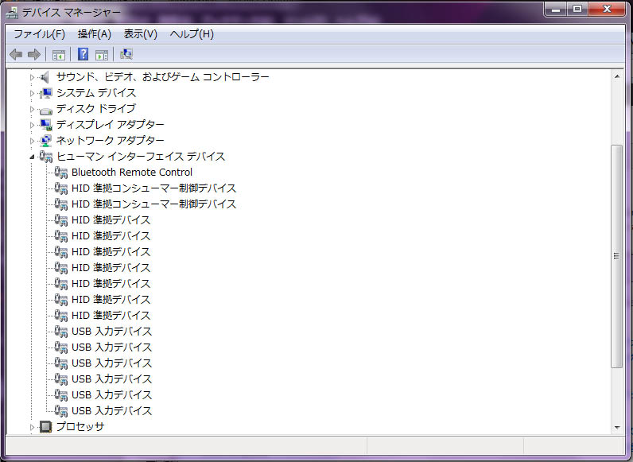This screenshot has height=462, width=633.
Task: Select the システム デバイス category icon
Action: tap(45, 93)
